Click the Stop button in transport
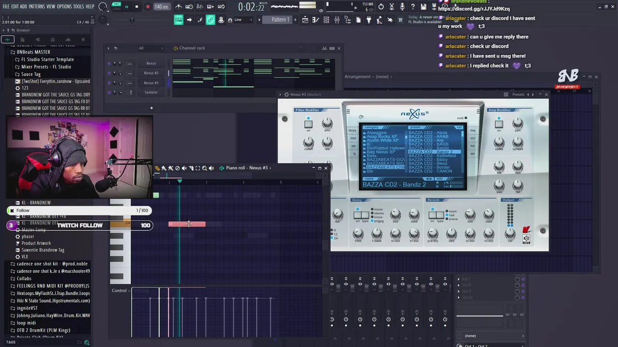618x347 pixels. click(137, 7)
